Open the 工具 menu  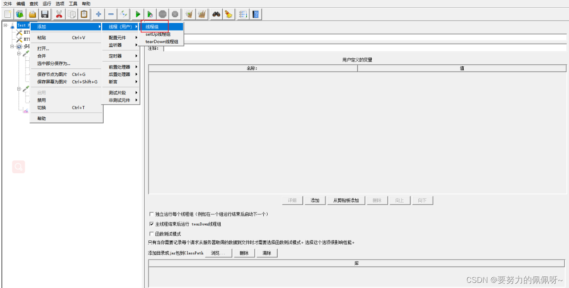click(73, 3)
